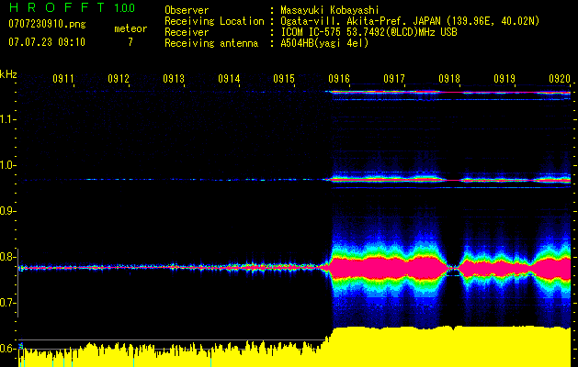
Task: Click the 1.0 kHz axis label
Action: (x=8, y=165)
